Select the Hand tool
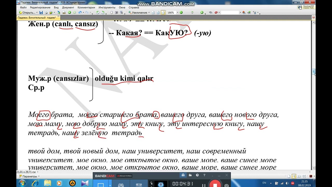This screenshot has width=332, height=187. pos(112,12)
